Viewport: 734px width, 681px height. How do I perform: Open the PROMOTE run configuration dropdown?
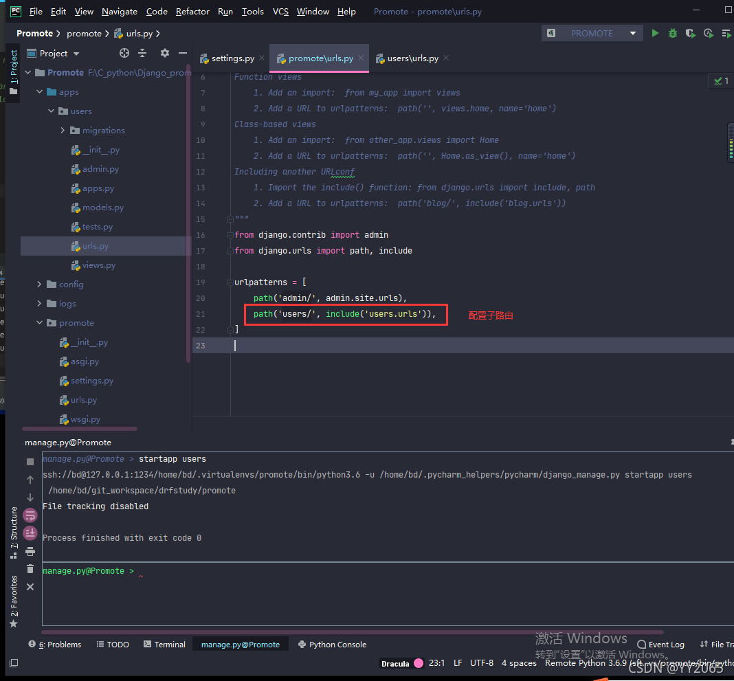[592, 33]
